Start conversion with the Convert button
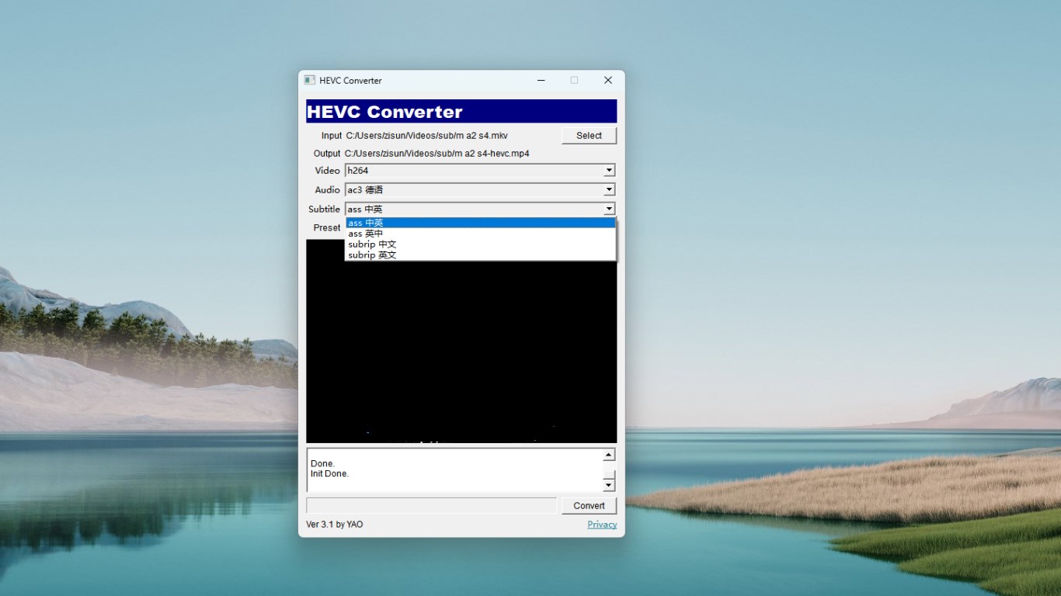The height and width of the screenshot is (596, 1061). [589, 505]
